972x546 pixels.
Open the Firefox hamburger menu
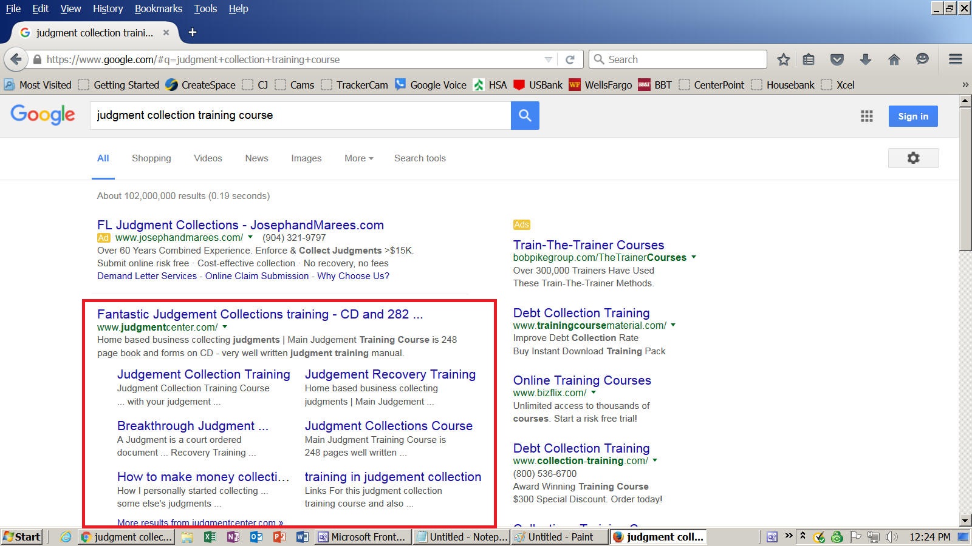(x=955, y=59)
